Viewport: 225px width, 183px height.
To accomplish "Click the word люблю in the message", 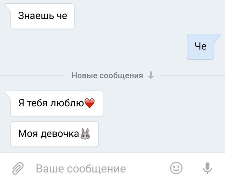I will [x=67, y=103].
